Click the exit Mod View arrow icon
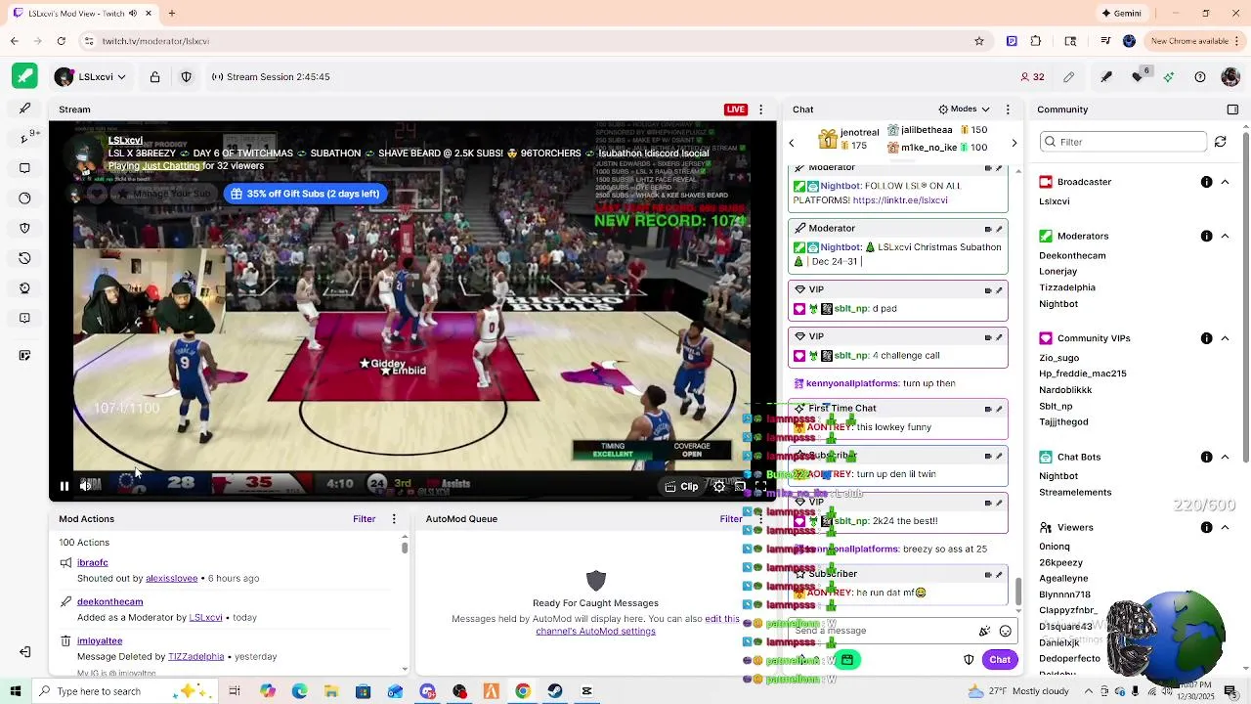This screenshot has width=1251, height=704. tap(24, 652)
